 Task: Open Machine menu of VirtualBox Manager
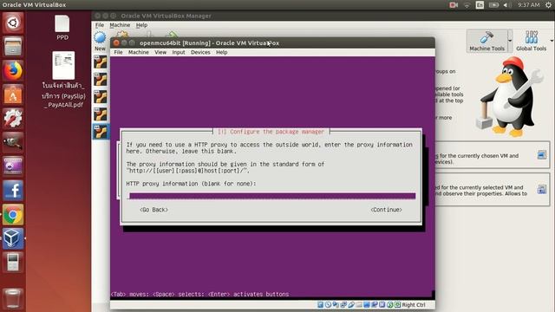click(120, 25)
